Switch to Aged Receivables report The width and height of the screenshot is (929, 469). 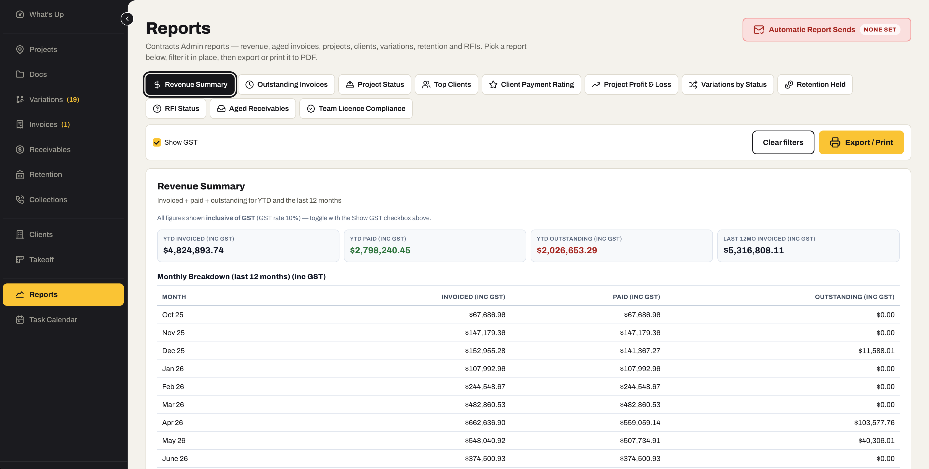point(253,108)
